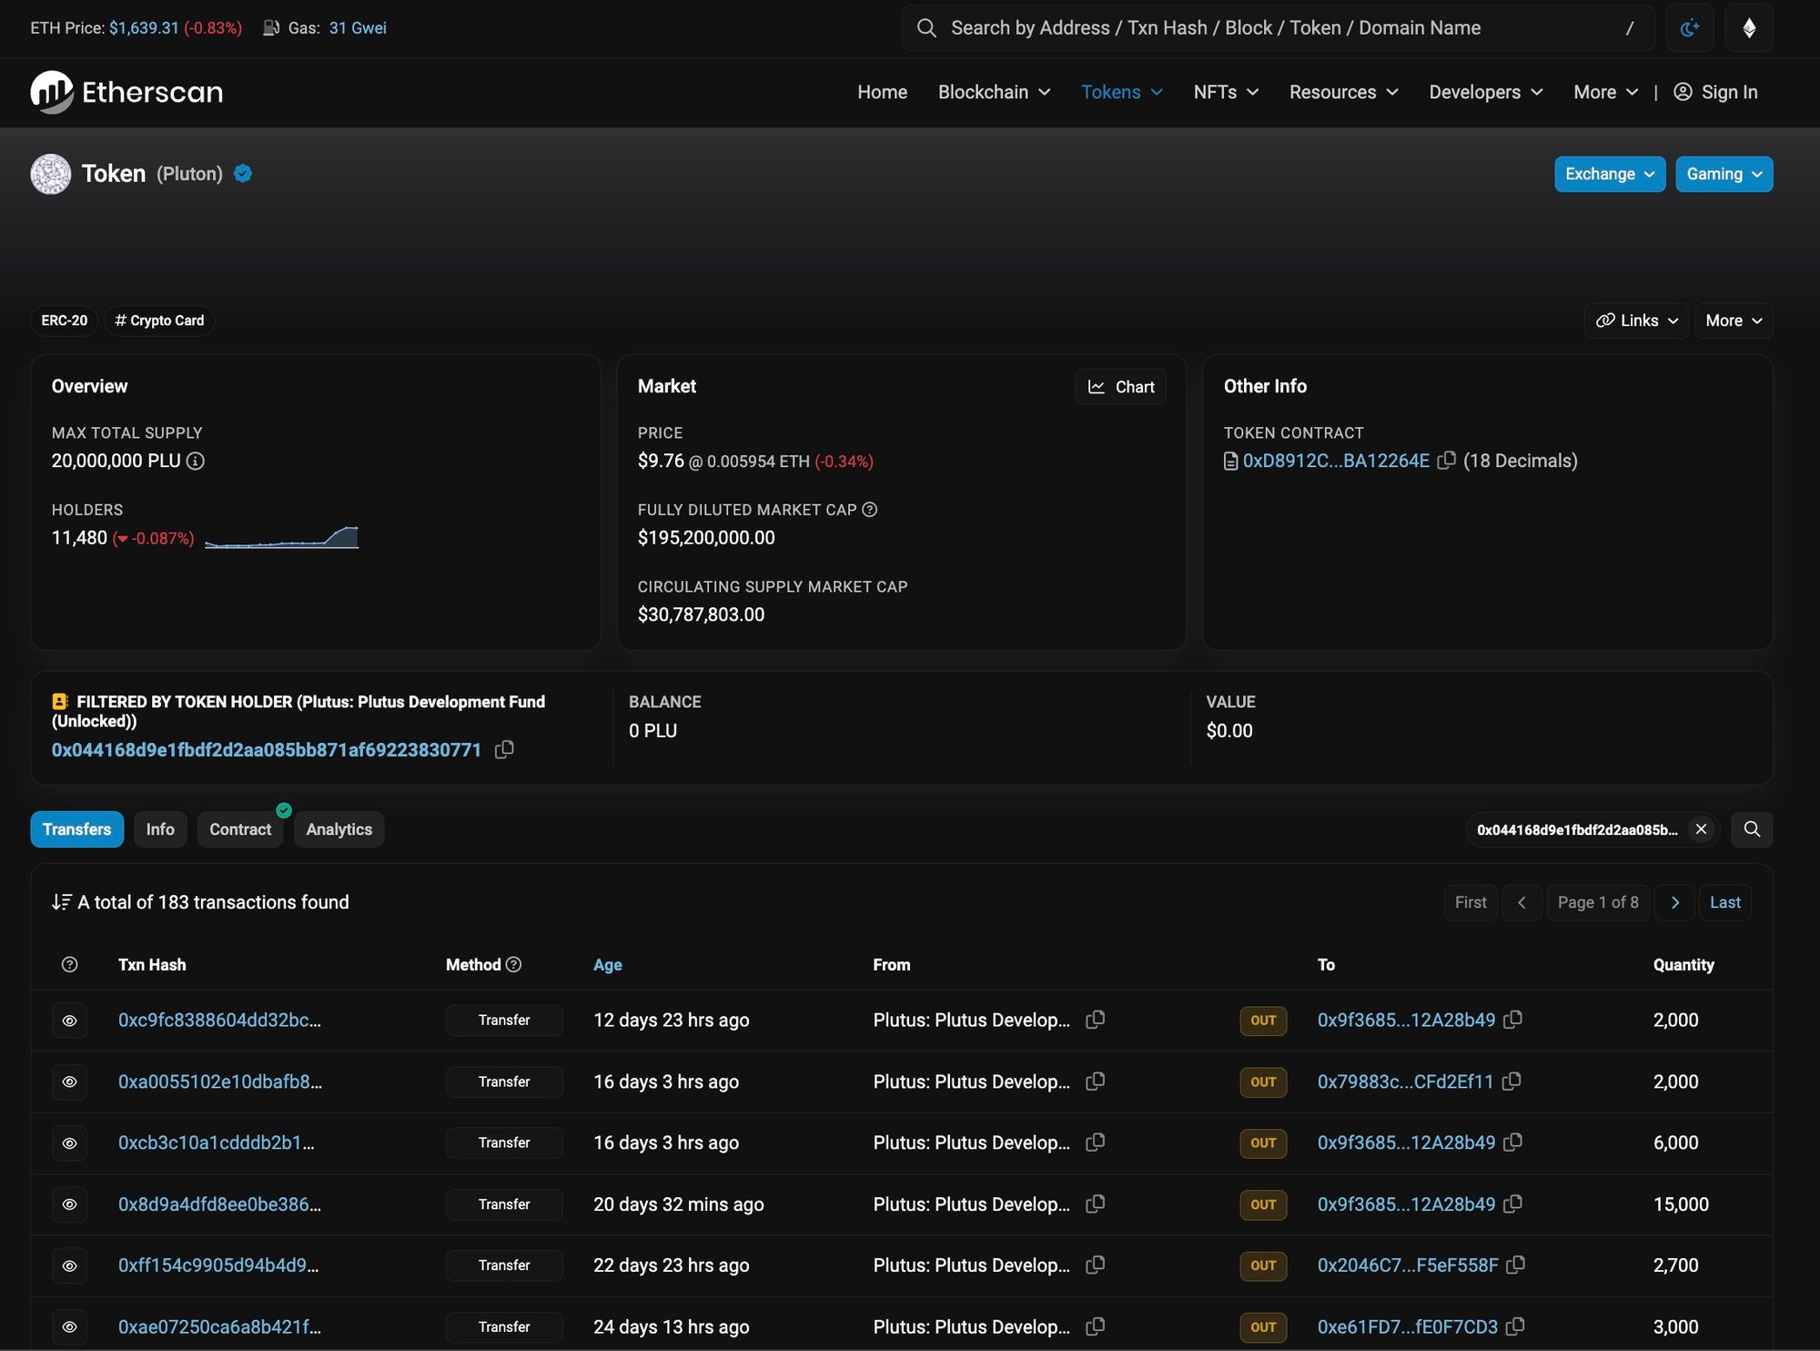Open token contract 0xD8912C...BA12264E link
Viewport: 1820px width, 1351px height.
pyautogui.click(x=1336, y=461)
